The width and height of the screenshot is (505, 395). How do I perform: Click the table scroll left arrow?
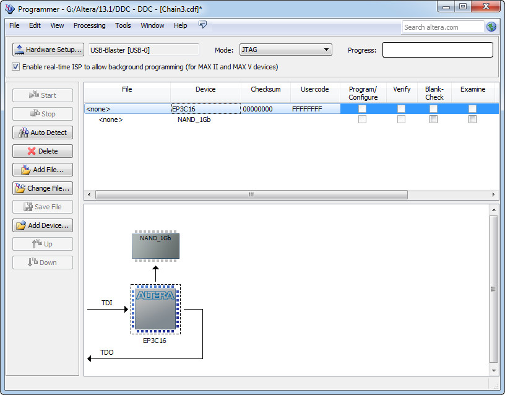point(89,194)
